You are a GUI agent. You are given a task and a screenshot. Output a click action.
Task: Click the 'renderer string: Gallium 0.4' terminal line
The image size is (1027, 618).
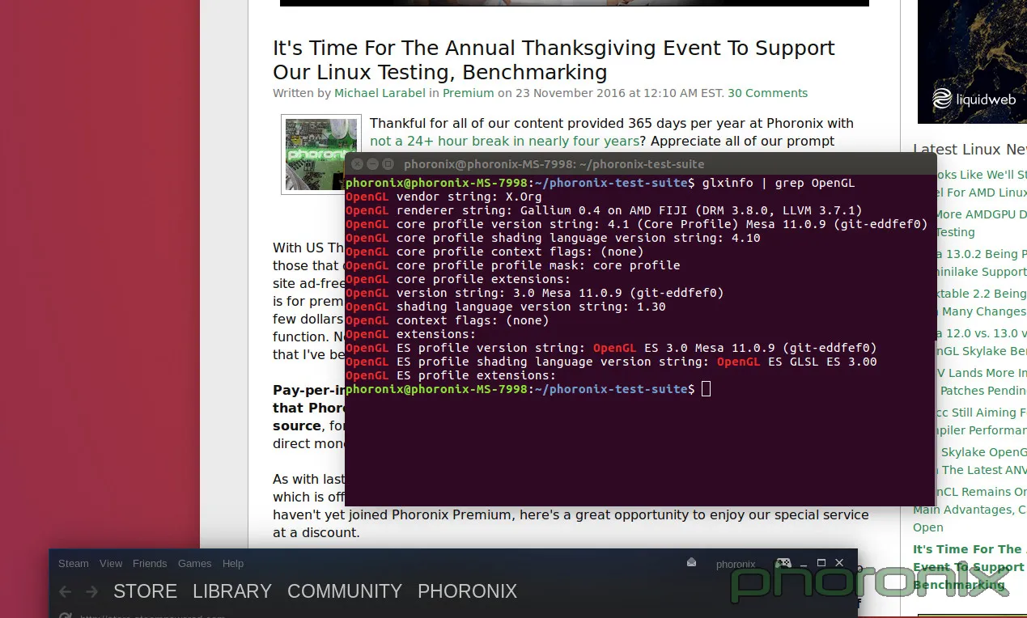tap(604, 210)
